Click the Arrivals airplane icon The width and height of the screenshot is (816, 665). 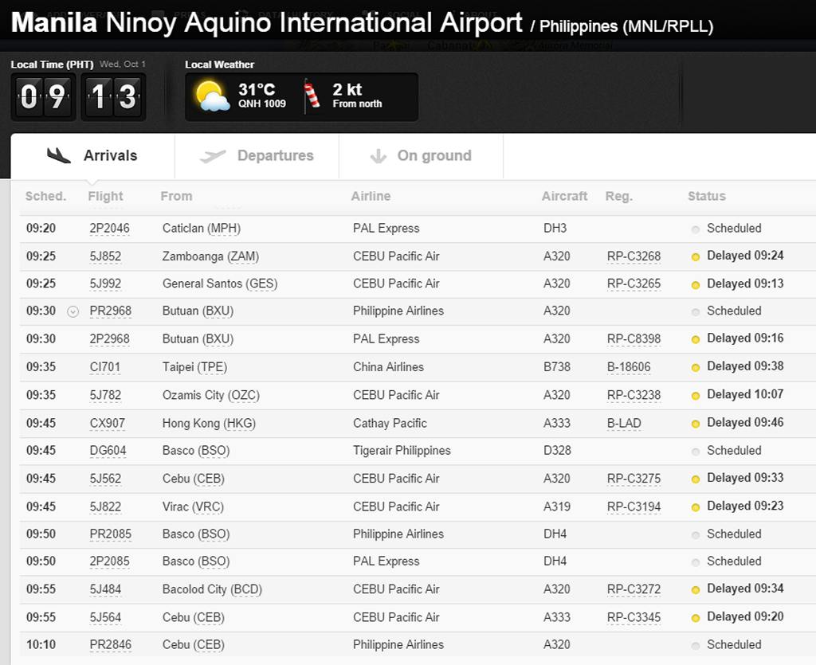click(x=59, y=155)
